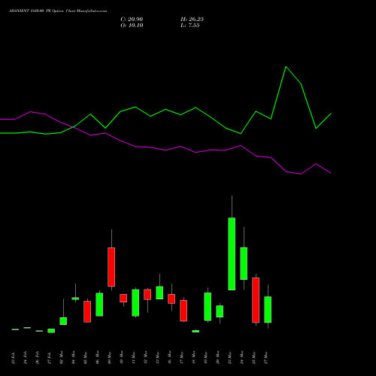
Task: Click the 09 Mar date label
Action: (110, 358)
